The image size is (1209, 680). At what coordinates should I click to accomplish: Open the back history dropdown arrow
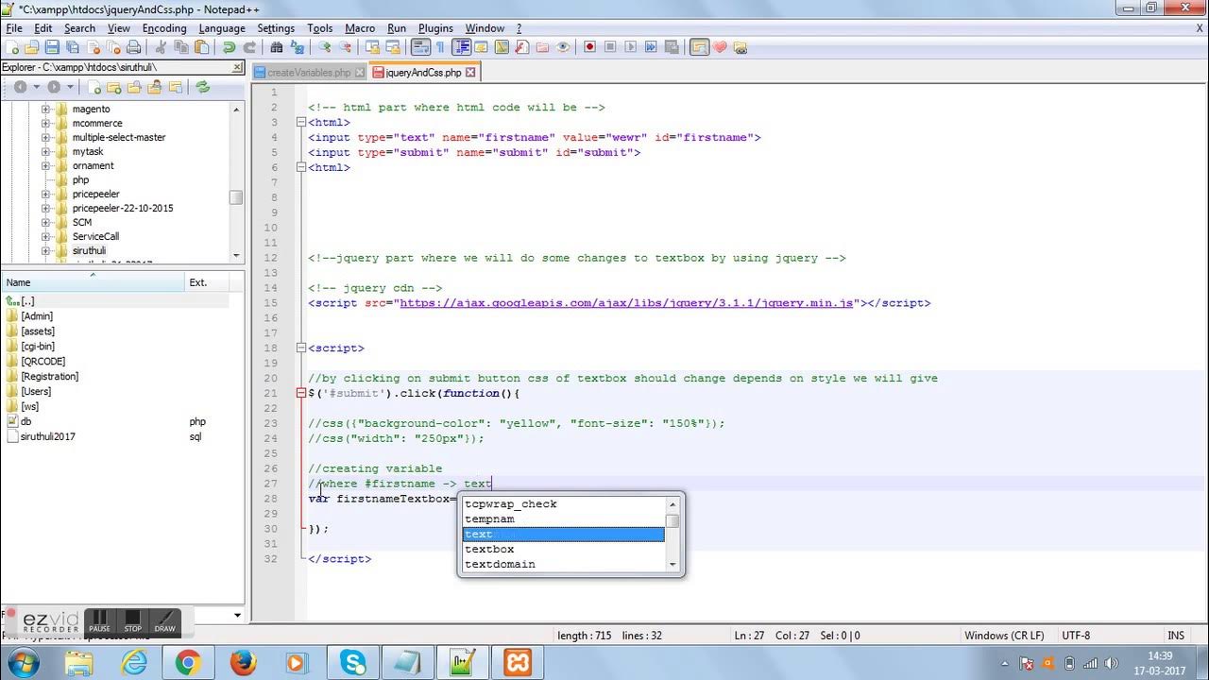pos(37,87)
